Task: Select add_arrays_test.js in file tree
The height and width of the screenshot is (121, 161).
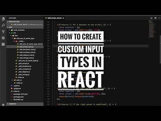Action: 25,47
